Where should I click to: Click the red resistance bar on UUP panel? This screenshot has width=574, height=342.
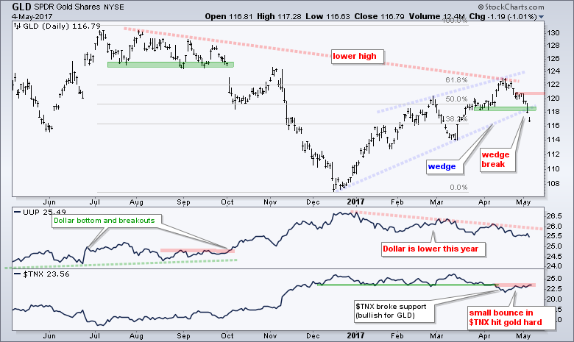(x=197, y=251)
